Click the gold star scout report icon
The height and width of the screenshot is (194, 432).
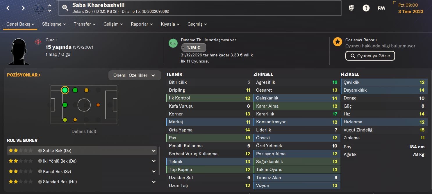338,42
